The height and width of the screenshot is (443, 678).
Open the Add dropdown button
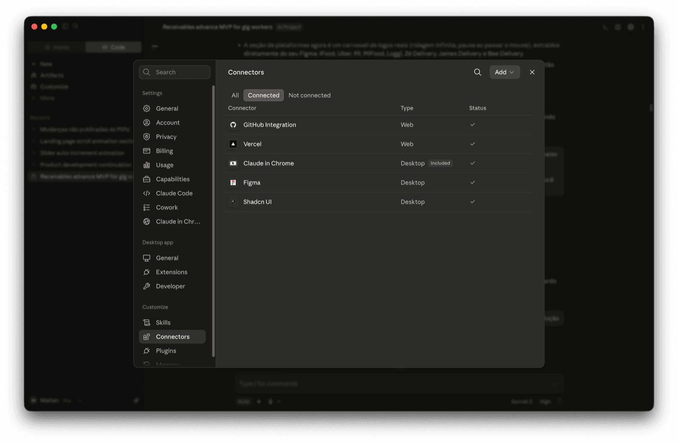[504, 72]
